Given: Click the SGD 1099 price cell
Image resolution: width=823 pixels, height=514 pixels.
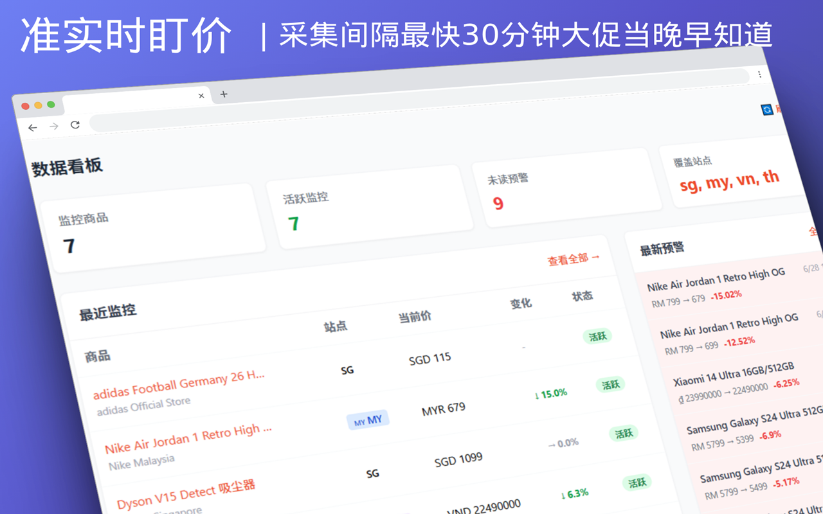Looking at the screenshot, I should 458,460.
